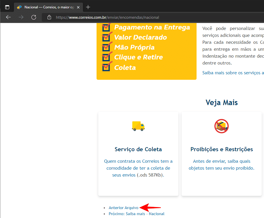This screenshot has height=218, width=264.
Task: Click the Clique e Retire checkmark icon
Action: coord(107,56)
